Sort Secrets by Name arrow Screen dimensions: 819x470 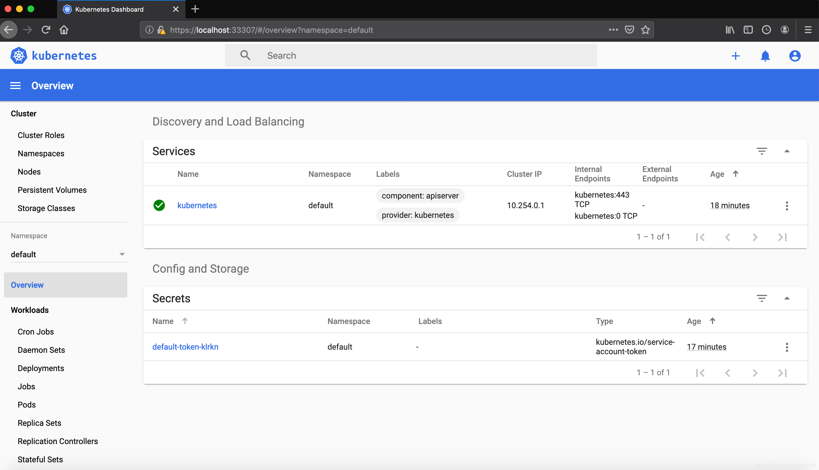[x=185, y=321]
